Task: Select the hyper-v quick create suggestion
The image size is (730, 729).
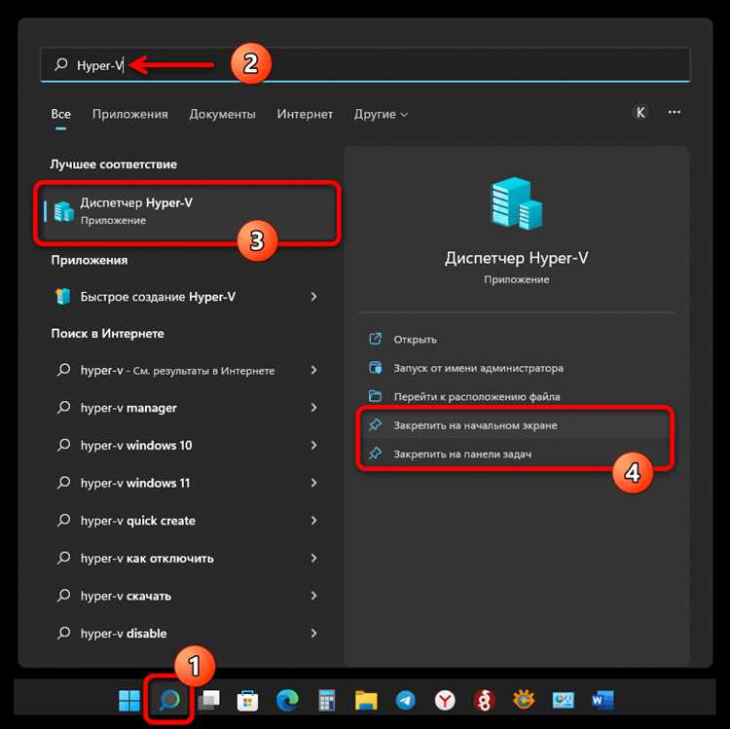Action: click(x=188, y=521)
